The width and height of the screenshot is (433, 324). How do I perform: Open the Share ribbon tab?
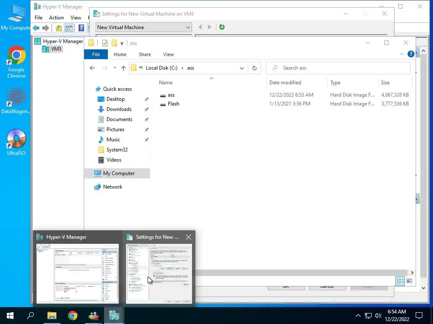[145, 54]
